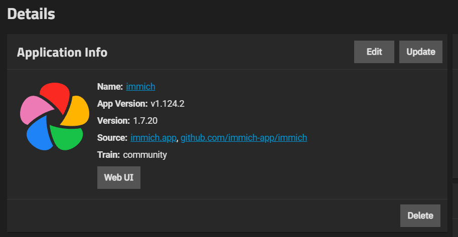Screen dimensions: 458x237
Task: Select the App Version value v1.124.2
Action: 168,104
